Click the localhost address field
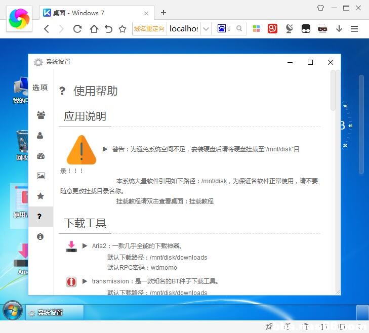 (184, 29)
